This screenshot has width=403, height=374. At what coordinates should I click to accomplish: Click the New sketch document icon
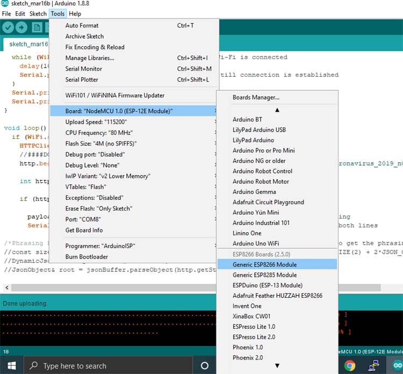click(x=37, y=27)
